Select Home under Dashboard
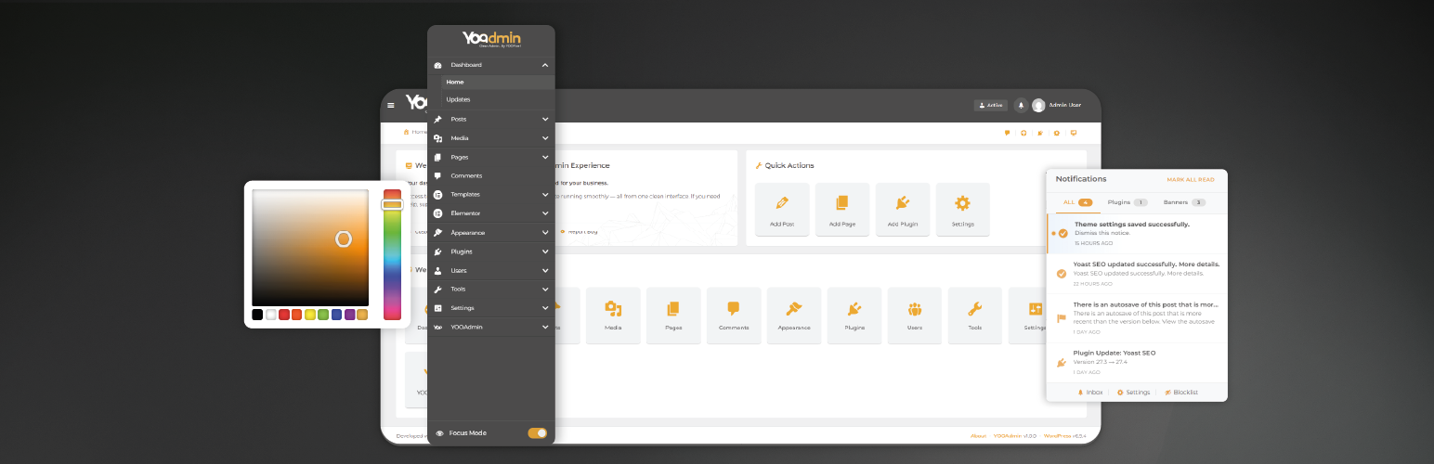 (498, 82)
